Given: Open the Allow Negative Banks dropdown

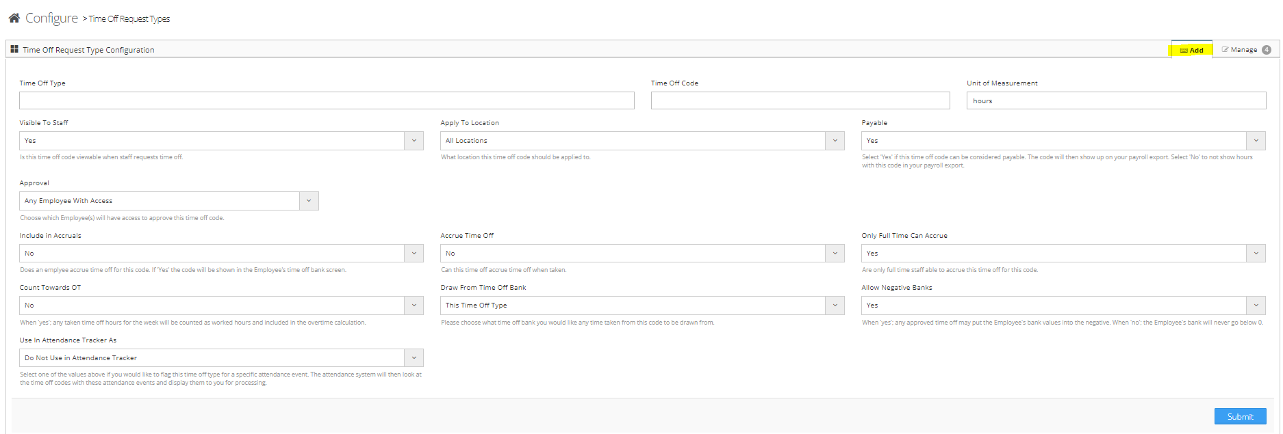Looking at the screenshot, I should click(x=1063, y=306).
